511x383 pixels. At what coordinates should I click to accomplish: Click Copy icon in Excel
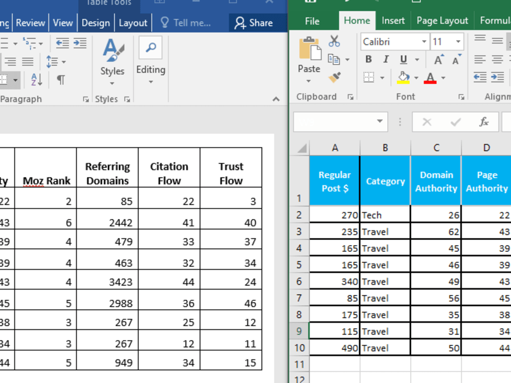pyautogui.click(x=334, y=59)
